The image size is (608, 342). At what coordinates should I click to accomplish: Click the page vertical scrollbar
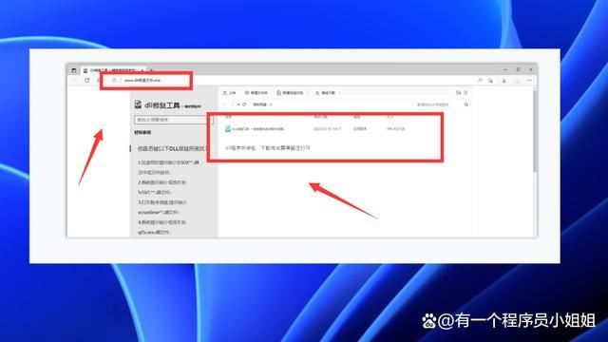click(x=536, y=130)
